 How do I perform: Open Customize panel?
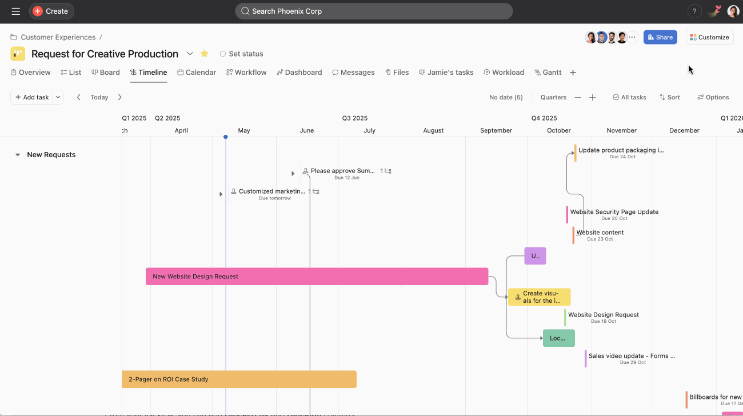click(x=709, y=37)
